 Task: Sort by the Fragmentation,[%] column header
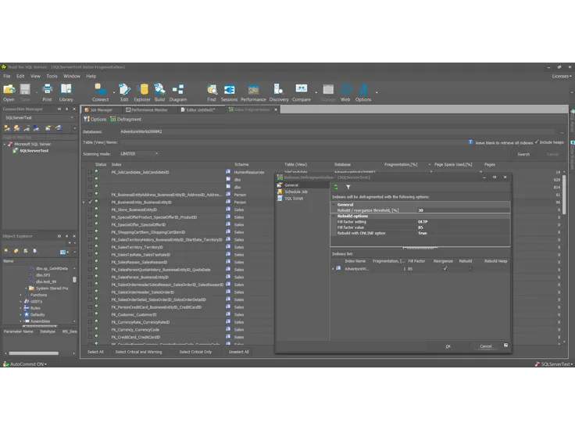click(401, 164)
